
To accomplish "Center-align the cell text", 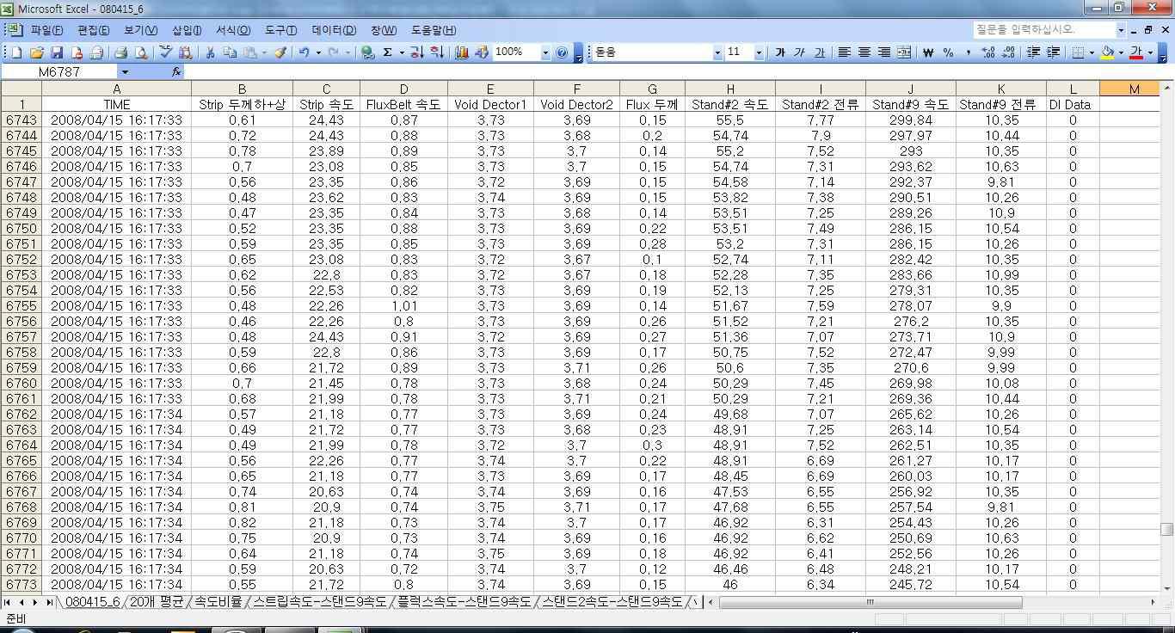I will coord(864,52).
